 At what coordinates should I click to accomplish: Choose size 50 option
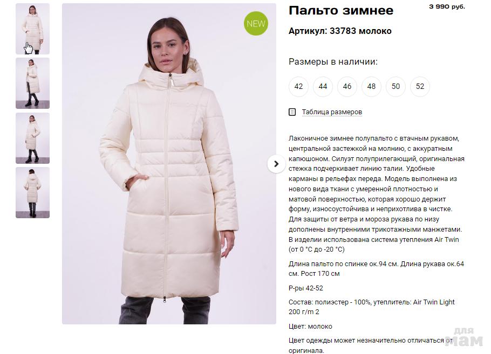[x=395, y=86]
